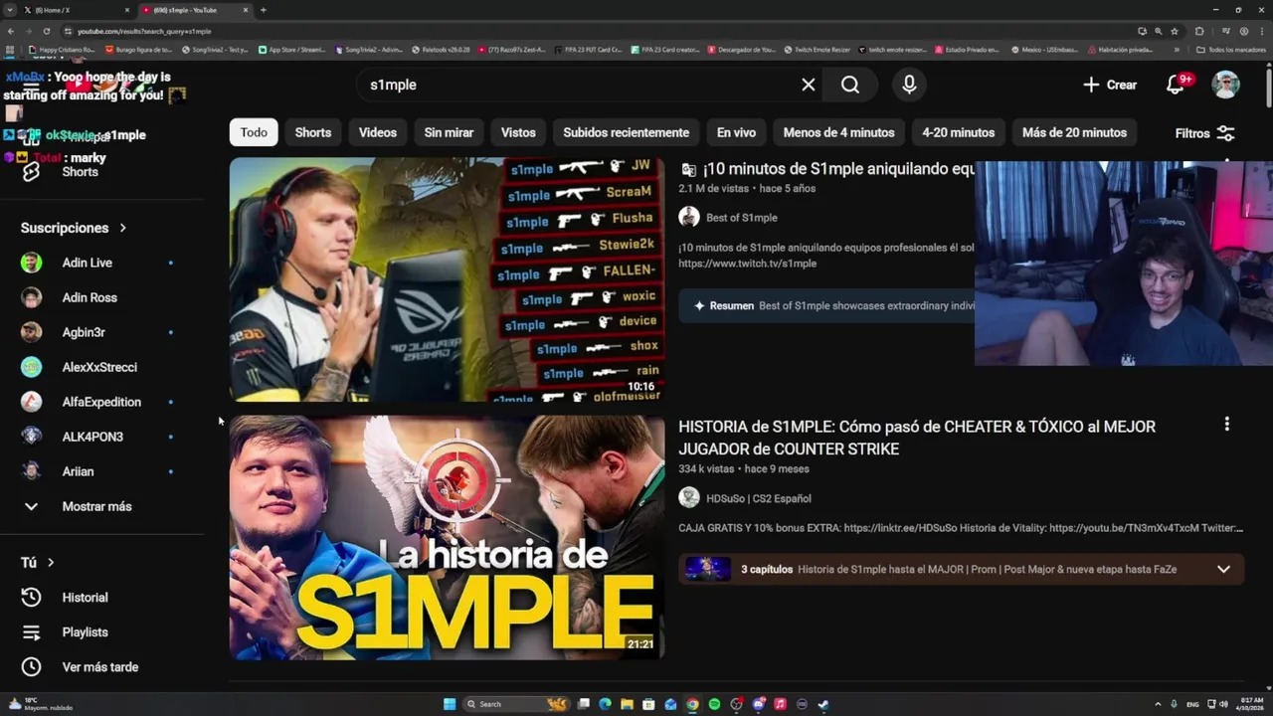Open the Best of S1mple channel name

click(742, 218)
